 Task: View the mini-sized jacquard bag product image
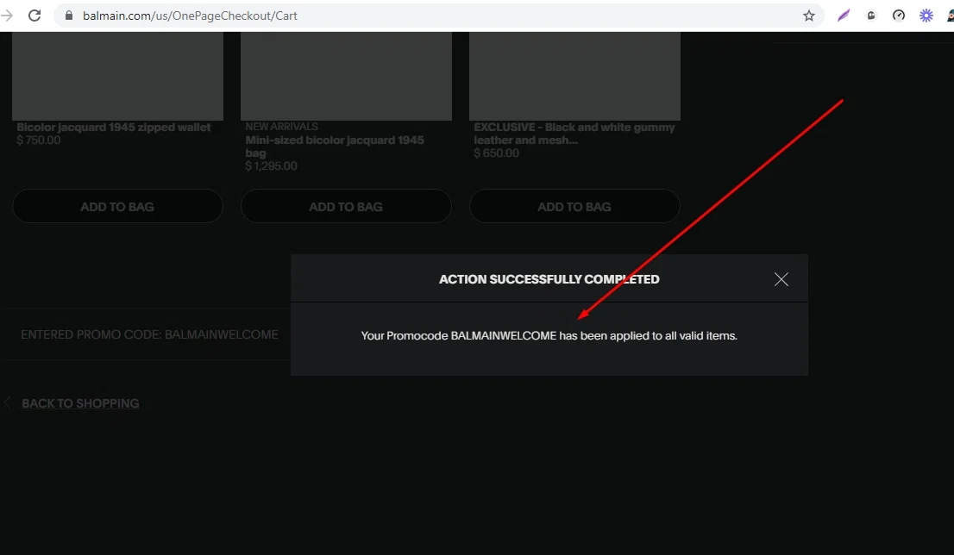click(346, 76)
